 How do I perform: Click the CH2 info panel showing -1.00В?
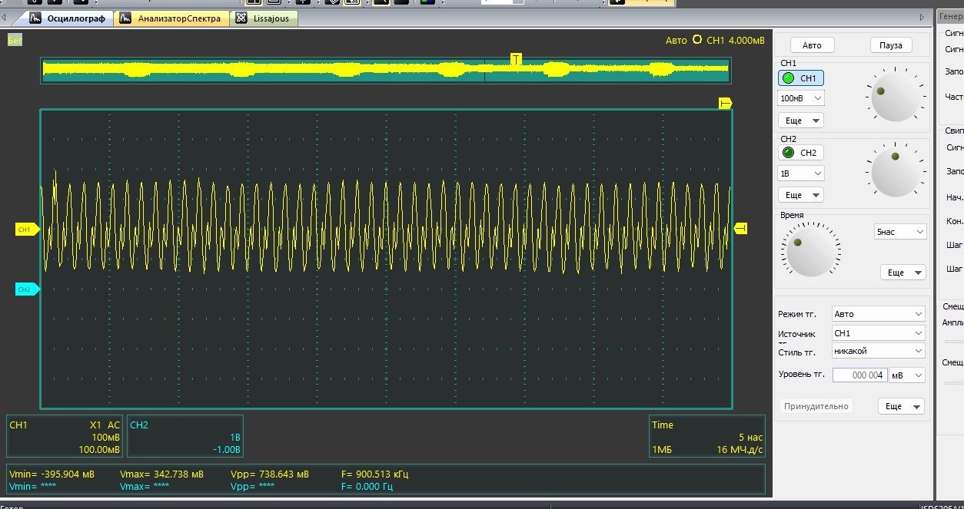[x=184, y=436]
